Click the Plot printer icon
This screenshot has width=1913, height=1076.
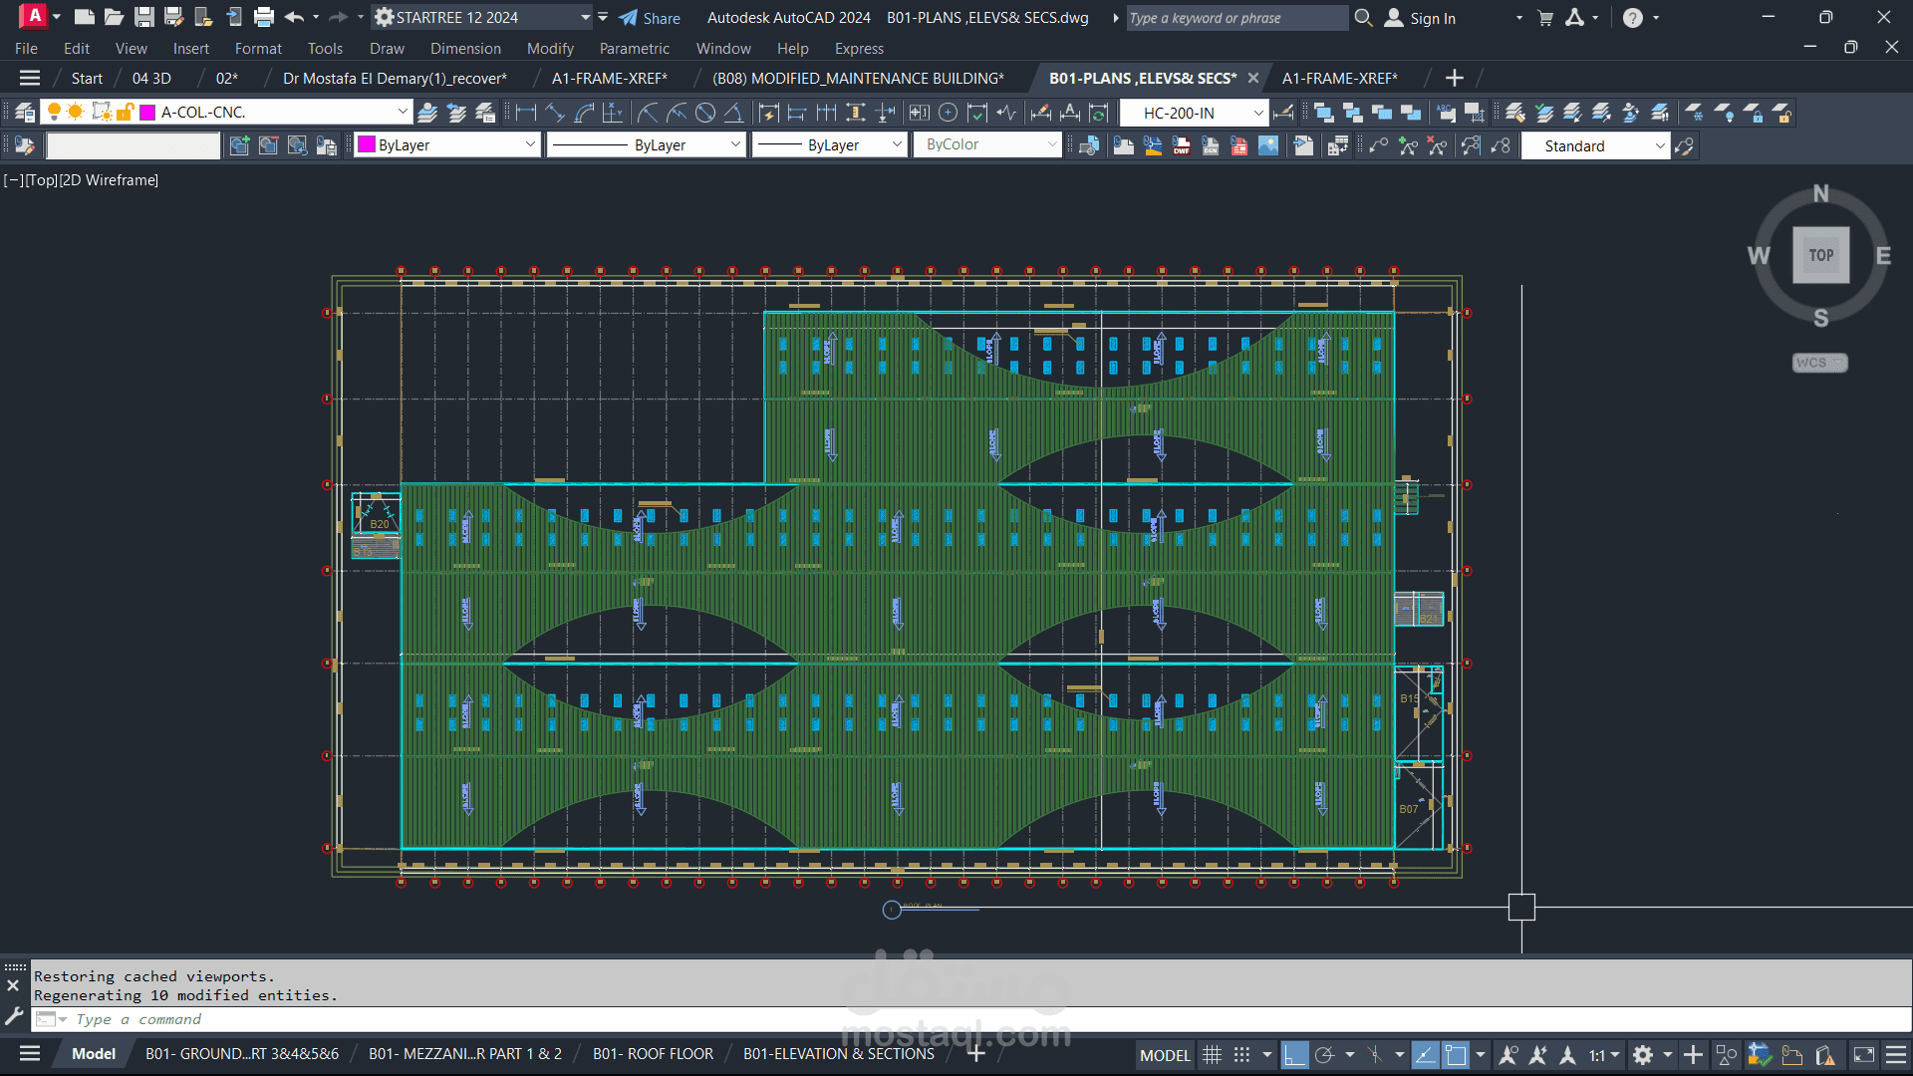(264, 17)
